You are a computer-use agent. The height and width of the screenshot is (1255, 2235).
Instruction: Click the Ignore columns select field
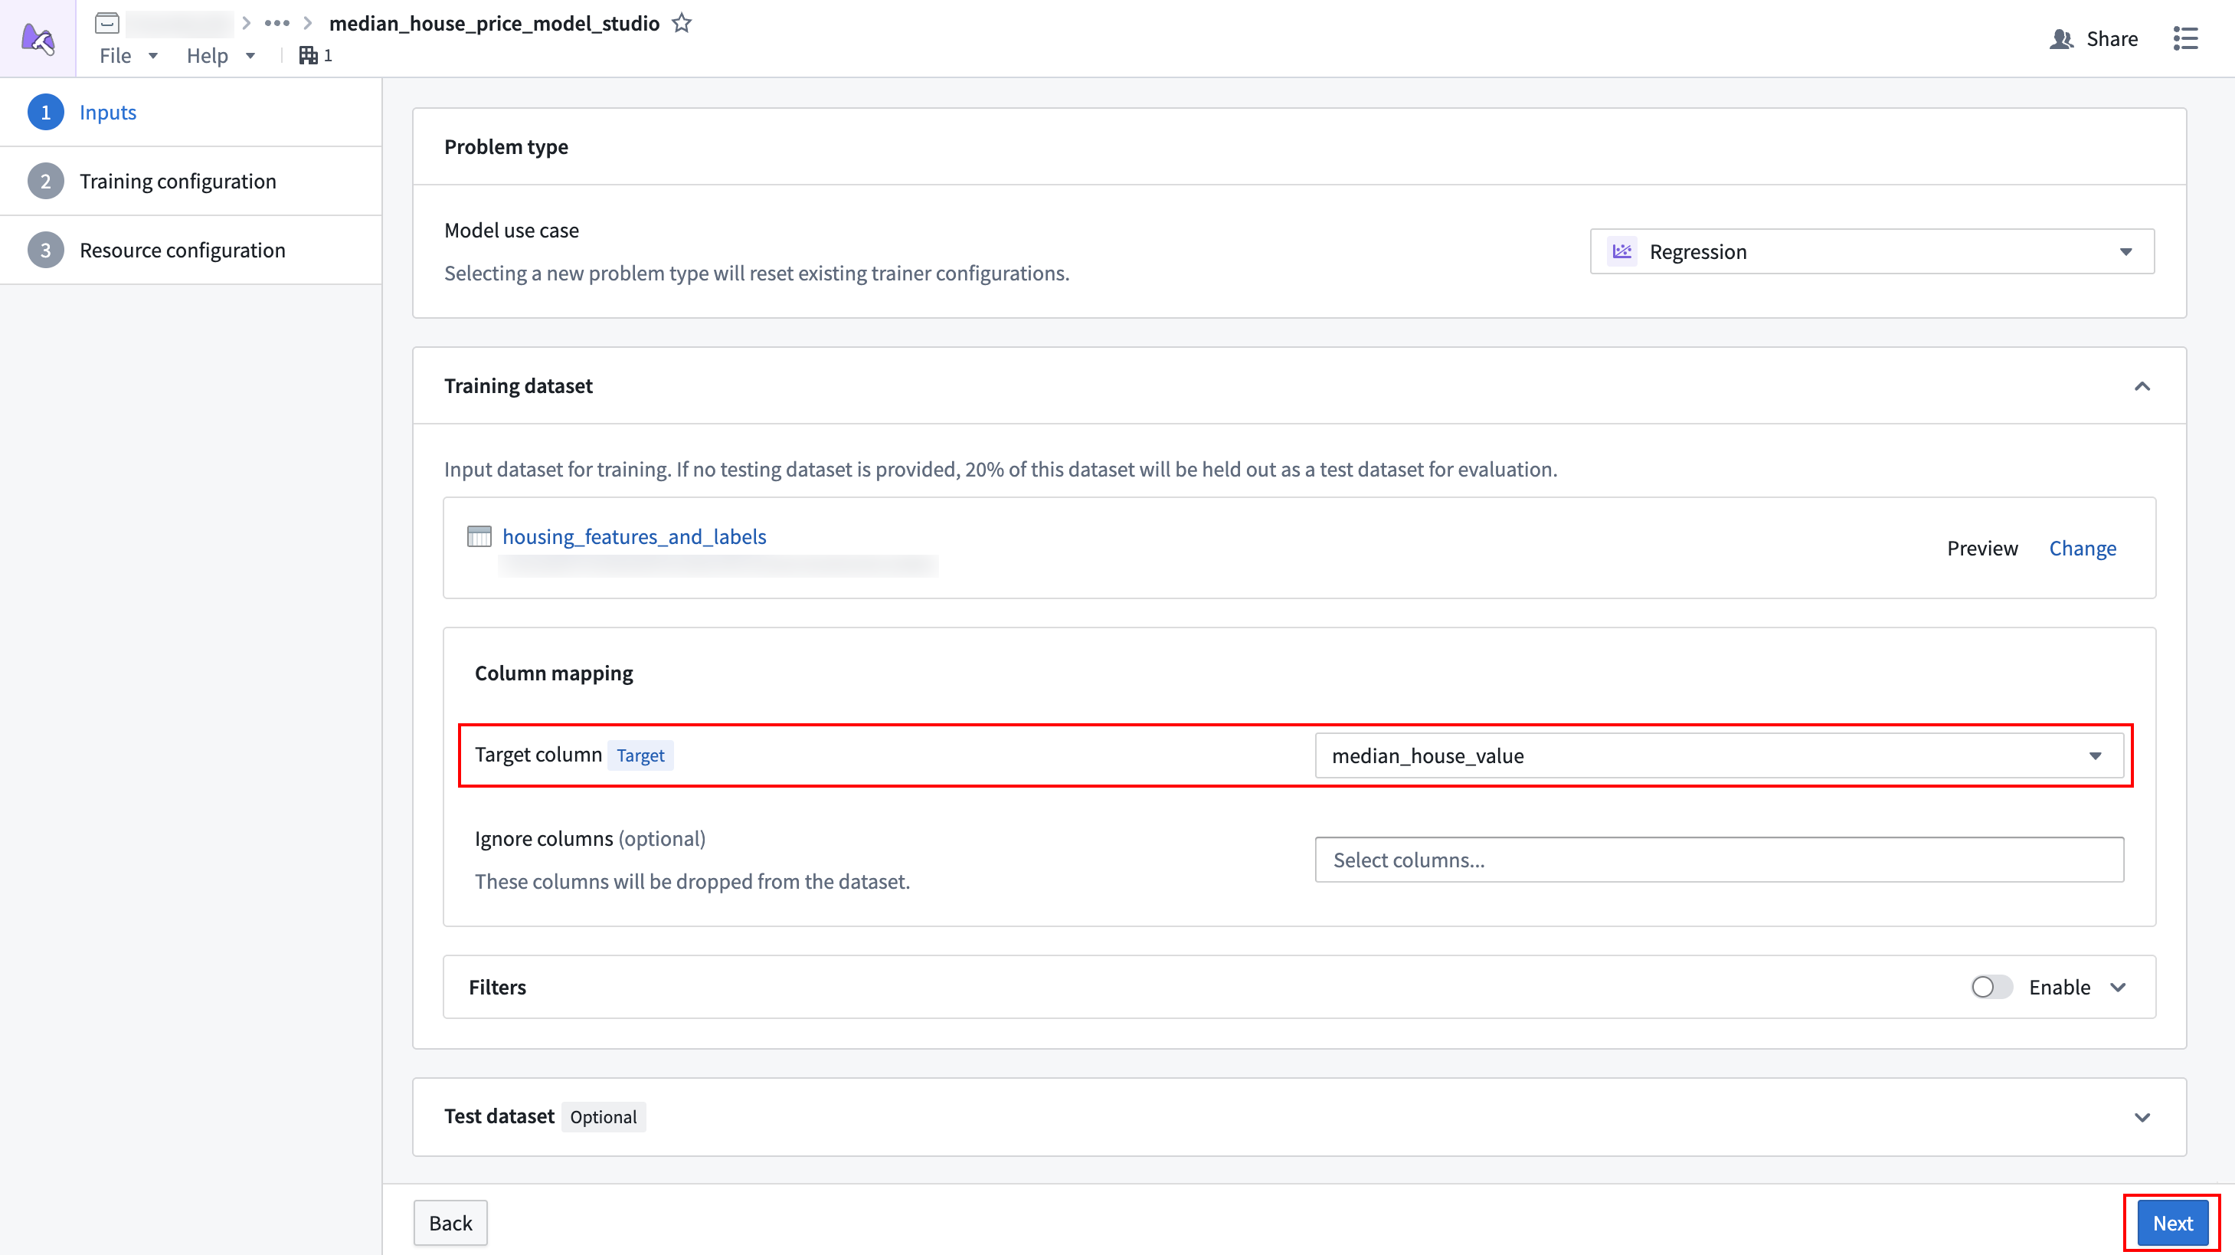tap(1719, 860)
